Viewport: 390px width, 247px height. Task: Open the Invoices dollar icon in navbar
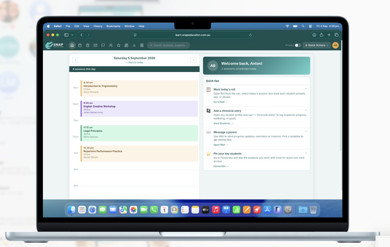[142, 45]
